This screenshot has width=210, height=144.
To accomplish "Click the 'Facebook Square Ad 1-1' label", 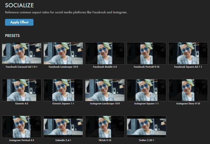I will [188, 67].
